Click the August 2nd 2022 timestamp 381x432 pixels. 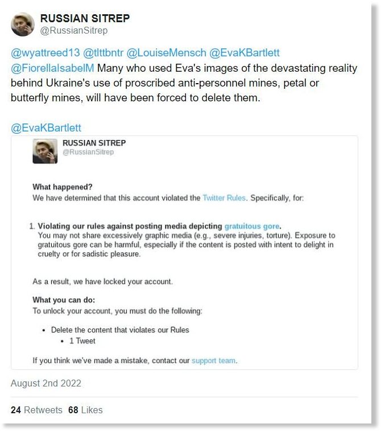[x=46, y=383]
